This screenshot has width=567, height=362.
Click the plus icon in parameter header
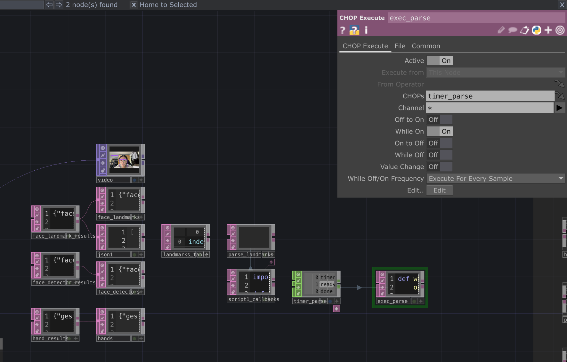click(548, 30)
